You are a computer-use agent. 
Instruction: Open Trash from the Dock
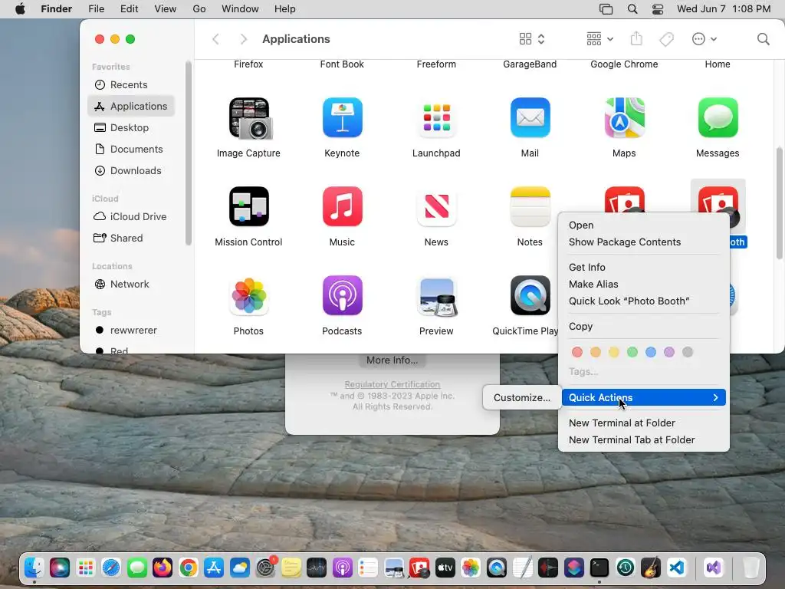[x=751, y=568]
